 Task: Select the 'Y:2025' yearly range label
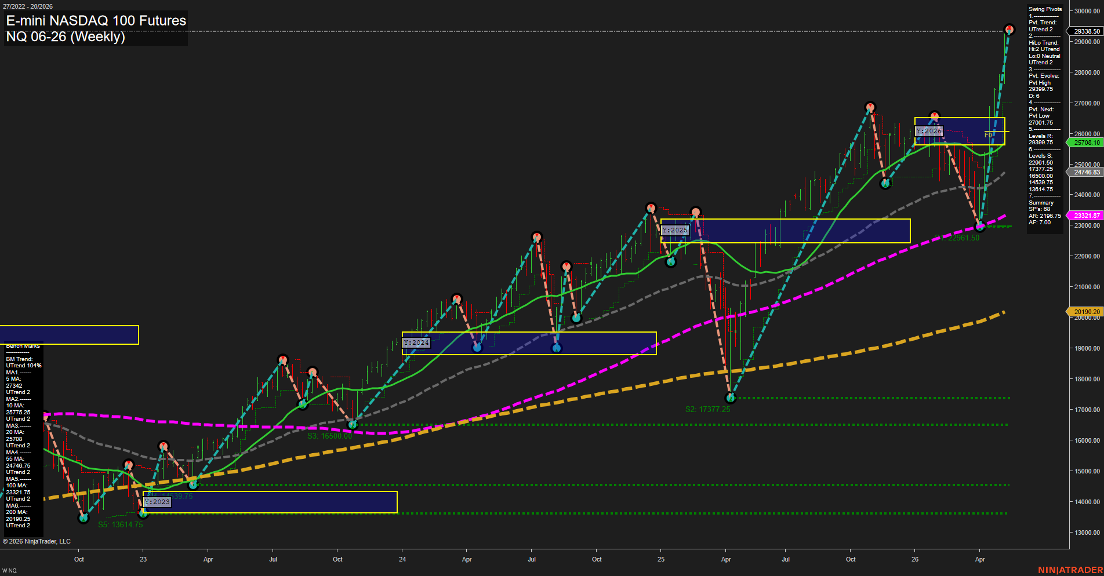click(x=675, y=230)
